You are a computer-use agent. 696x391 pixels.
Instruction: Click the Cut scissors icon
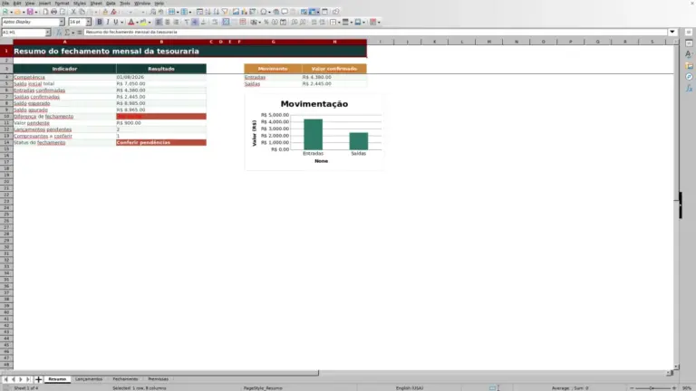click(x=73, y=12)
